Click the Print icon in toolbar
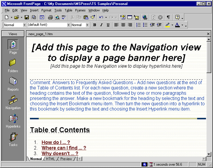 [x=50, y=17]
